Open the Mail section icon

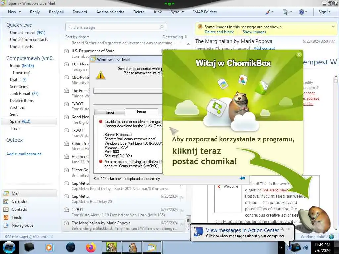[6, 193]
